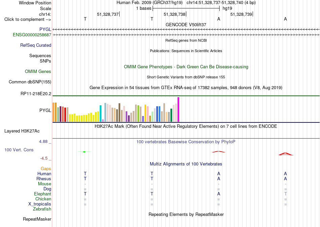320x227 pixels.
Task: Select the 'Rhesus' species label
Action: [44, 179]
